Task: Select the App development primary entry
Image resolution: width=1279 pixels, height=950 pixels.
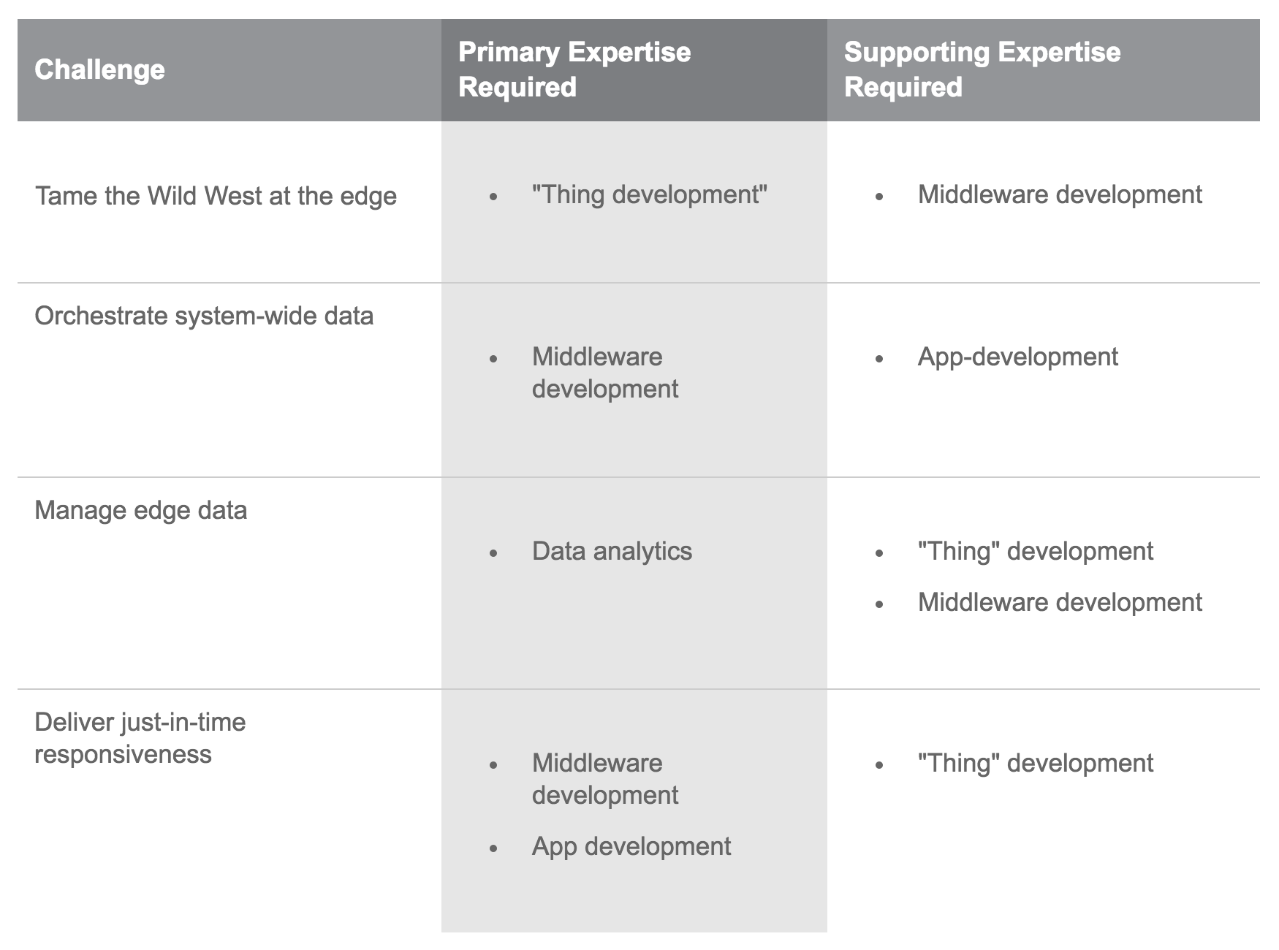Action: pyautogui.click(x=631, y=846)
